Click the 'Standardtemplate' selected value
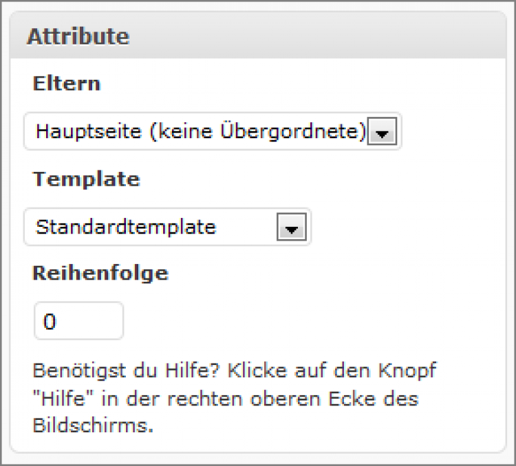Image resolution: width=516 pixels, height=466 pixels. (126, 227)
